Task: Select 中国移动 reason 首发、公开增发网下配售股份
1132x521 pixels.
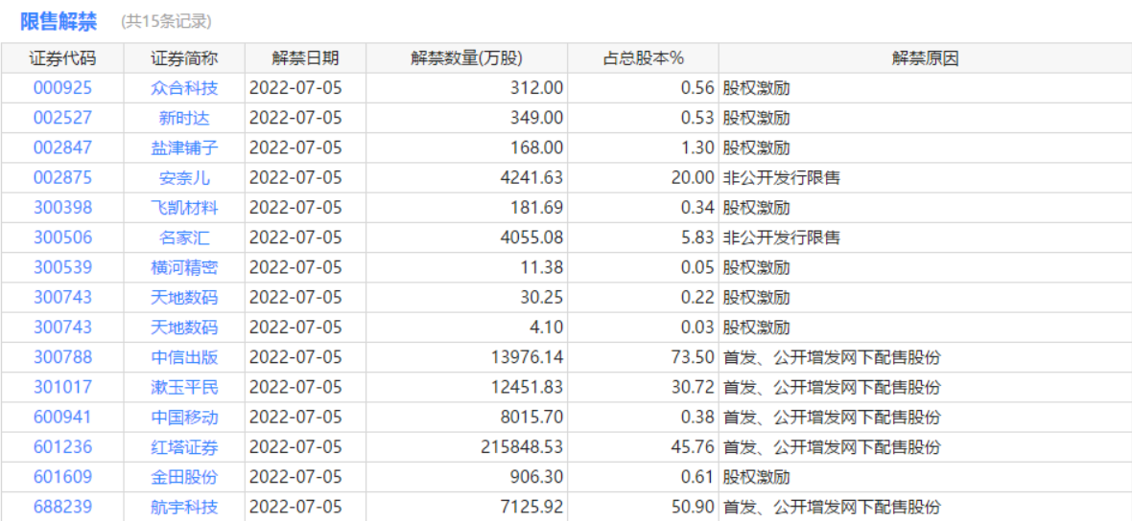Action: tap(832, 418)
